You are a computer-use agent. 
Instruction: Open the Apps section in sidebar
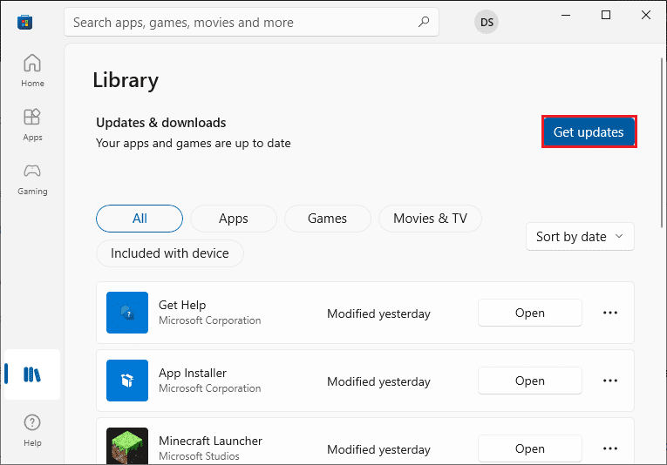tap(32, 124)
